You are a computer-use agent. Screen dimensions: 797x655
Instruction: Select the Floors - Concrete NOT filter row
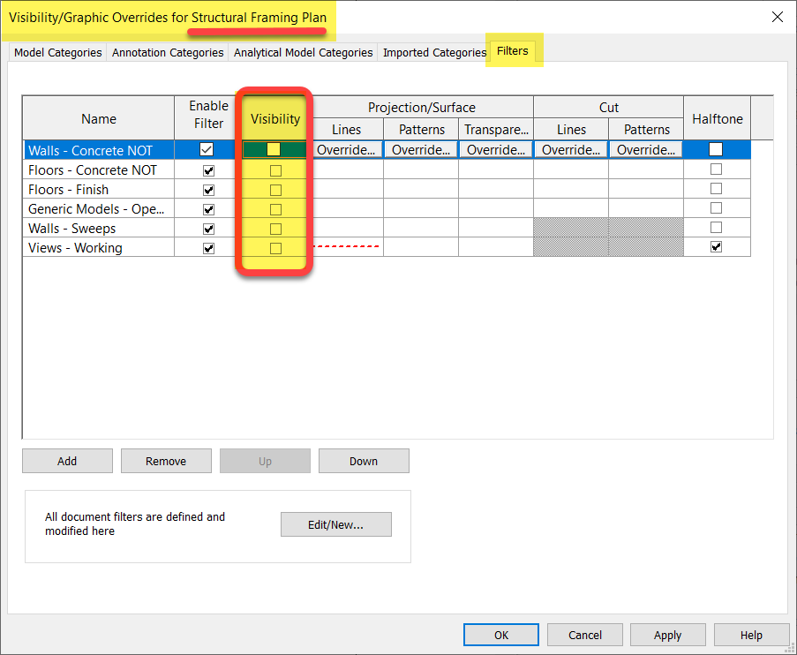pos(98,169)
